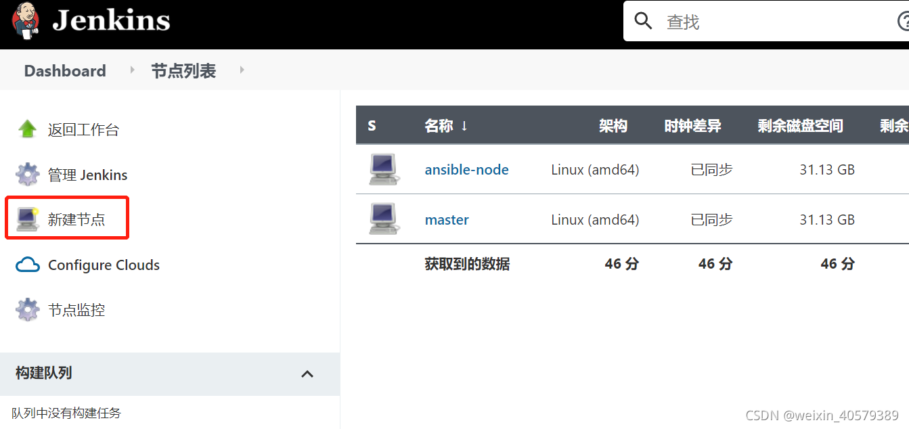
Task: Expand the arrow after Dashboard breadcrumb
Action: coord(133,70)
